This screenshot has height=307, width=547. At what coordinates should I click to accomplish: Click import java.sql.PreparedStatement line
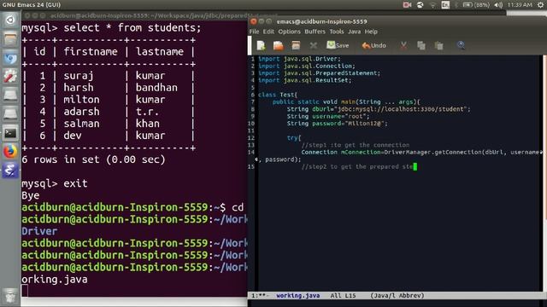[319, 73]
